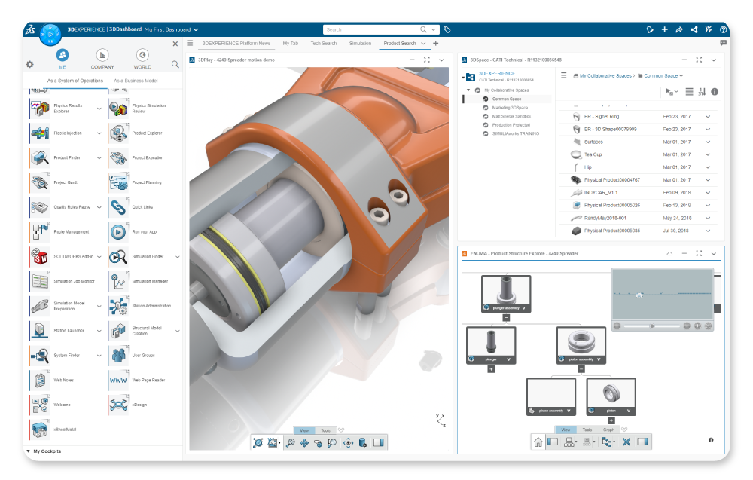Click the Home icon in ENOVIA toolbar
This screenshot has width=753, height=480.
538,442
